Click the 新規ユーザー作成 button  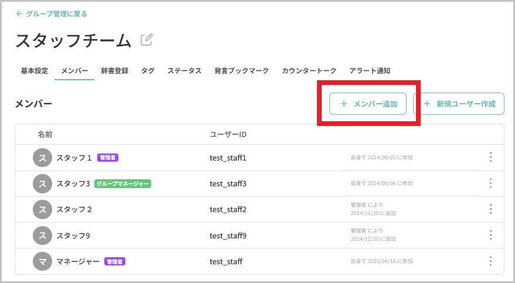point(459,104)
